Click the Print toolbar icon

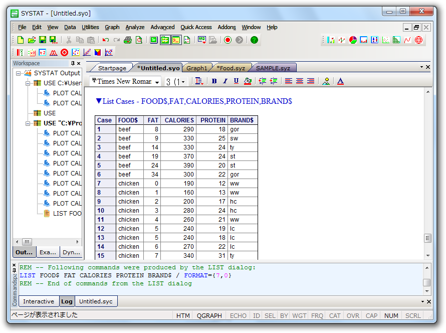(x=128, y=40)
